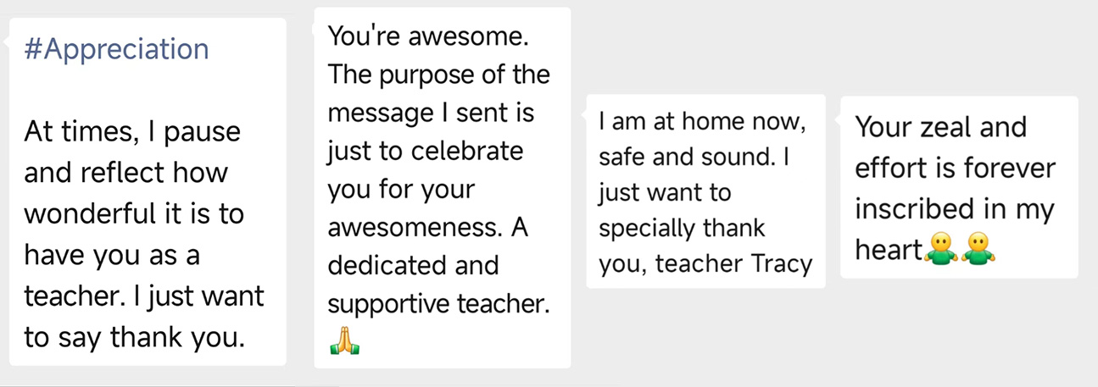
Task: Click the "safe and sound." text
Action: [683, 158]
